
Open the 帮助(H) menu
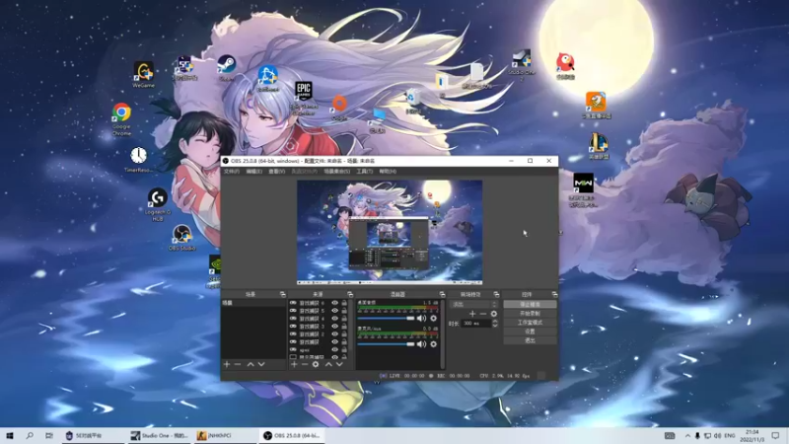pyautogui.click(x=388, y=172)
